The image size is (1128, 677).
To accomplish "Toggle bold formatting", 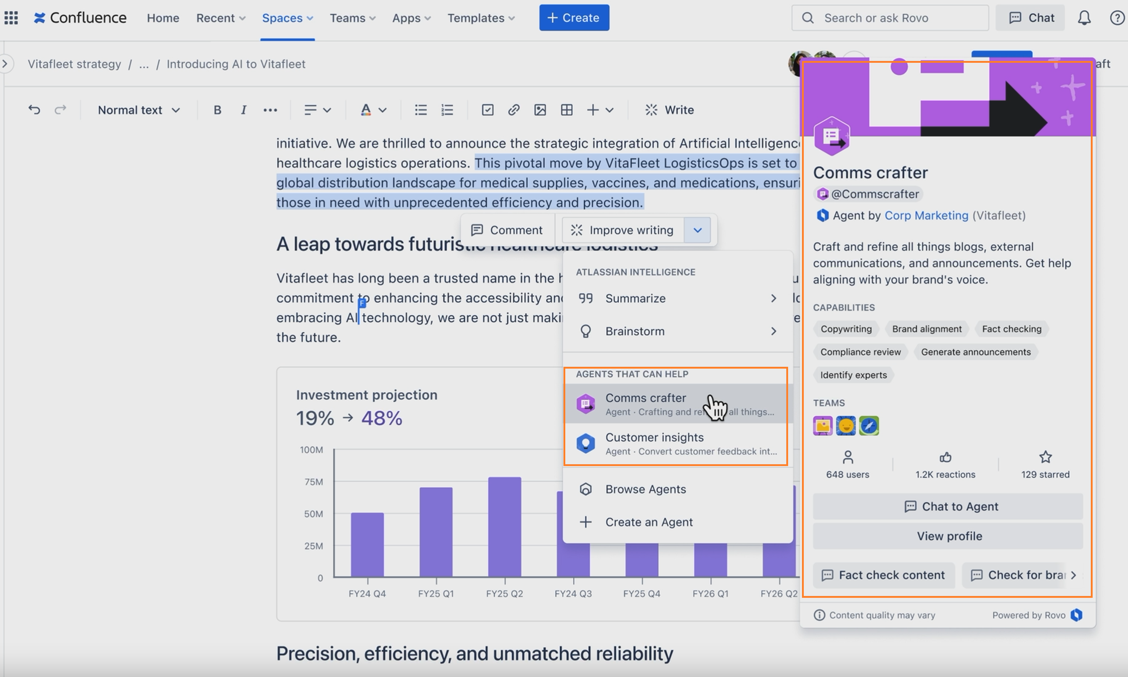I will click(x=217, y=110).
